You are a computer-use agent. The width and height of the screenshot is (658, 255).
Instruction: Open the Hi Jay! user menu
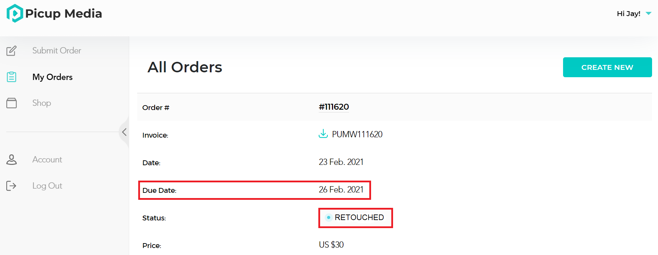point(629,14)
